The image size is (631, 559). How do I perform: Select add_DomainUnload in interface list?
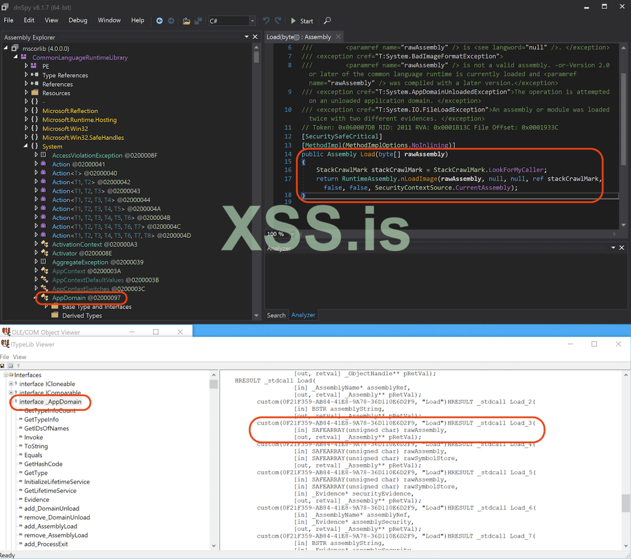point(51,508)
